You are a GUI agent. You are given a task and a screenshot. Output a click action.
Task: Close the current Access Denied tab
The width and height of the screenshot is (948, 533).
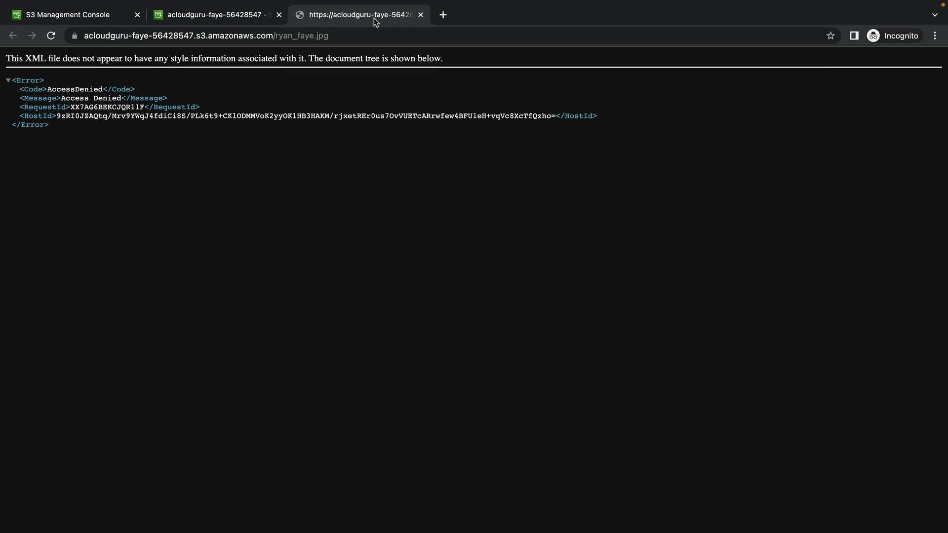coord(421,15)
